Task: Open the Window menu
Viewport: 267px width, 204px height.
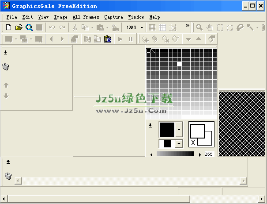Action: point(136,17)
